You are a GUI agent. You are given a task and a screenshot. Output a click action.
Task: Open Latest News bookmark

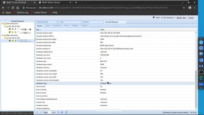tap(39, 12)
